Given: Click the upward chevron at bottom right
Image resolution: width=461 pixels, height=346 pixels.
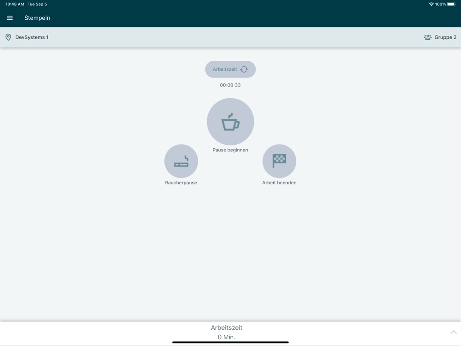Looking at the screenshot, I should [453, 332].
